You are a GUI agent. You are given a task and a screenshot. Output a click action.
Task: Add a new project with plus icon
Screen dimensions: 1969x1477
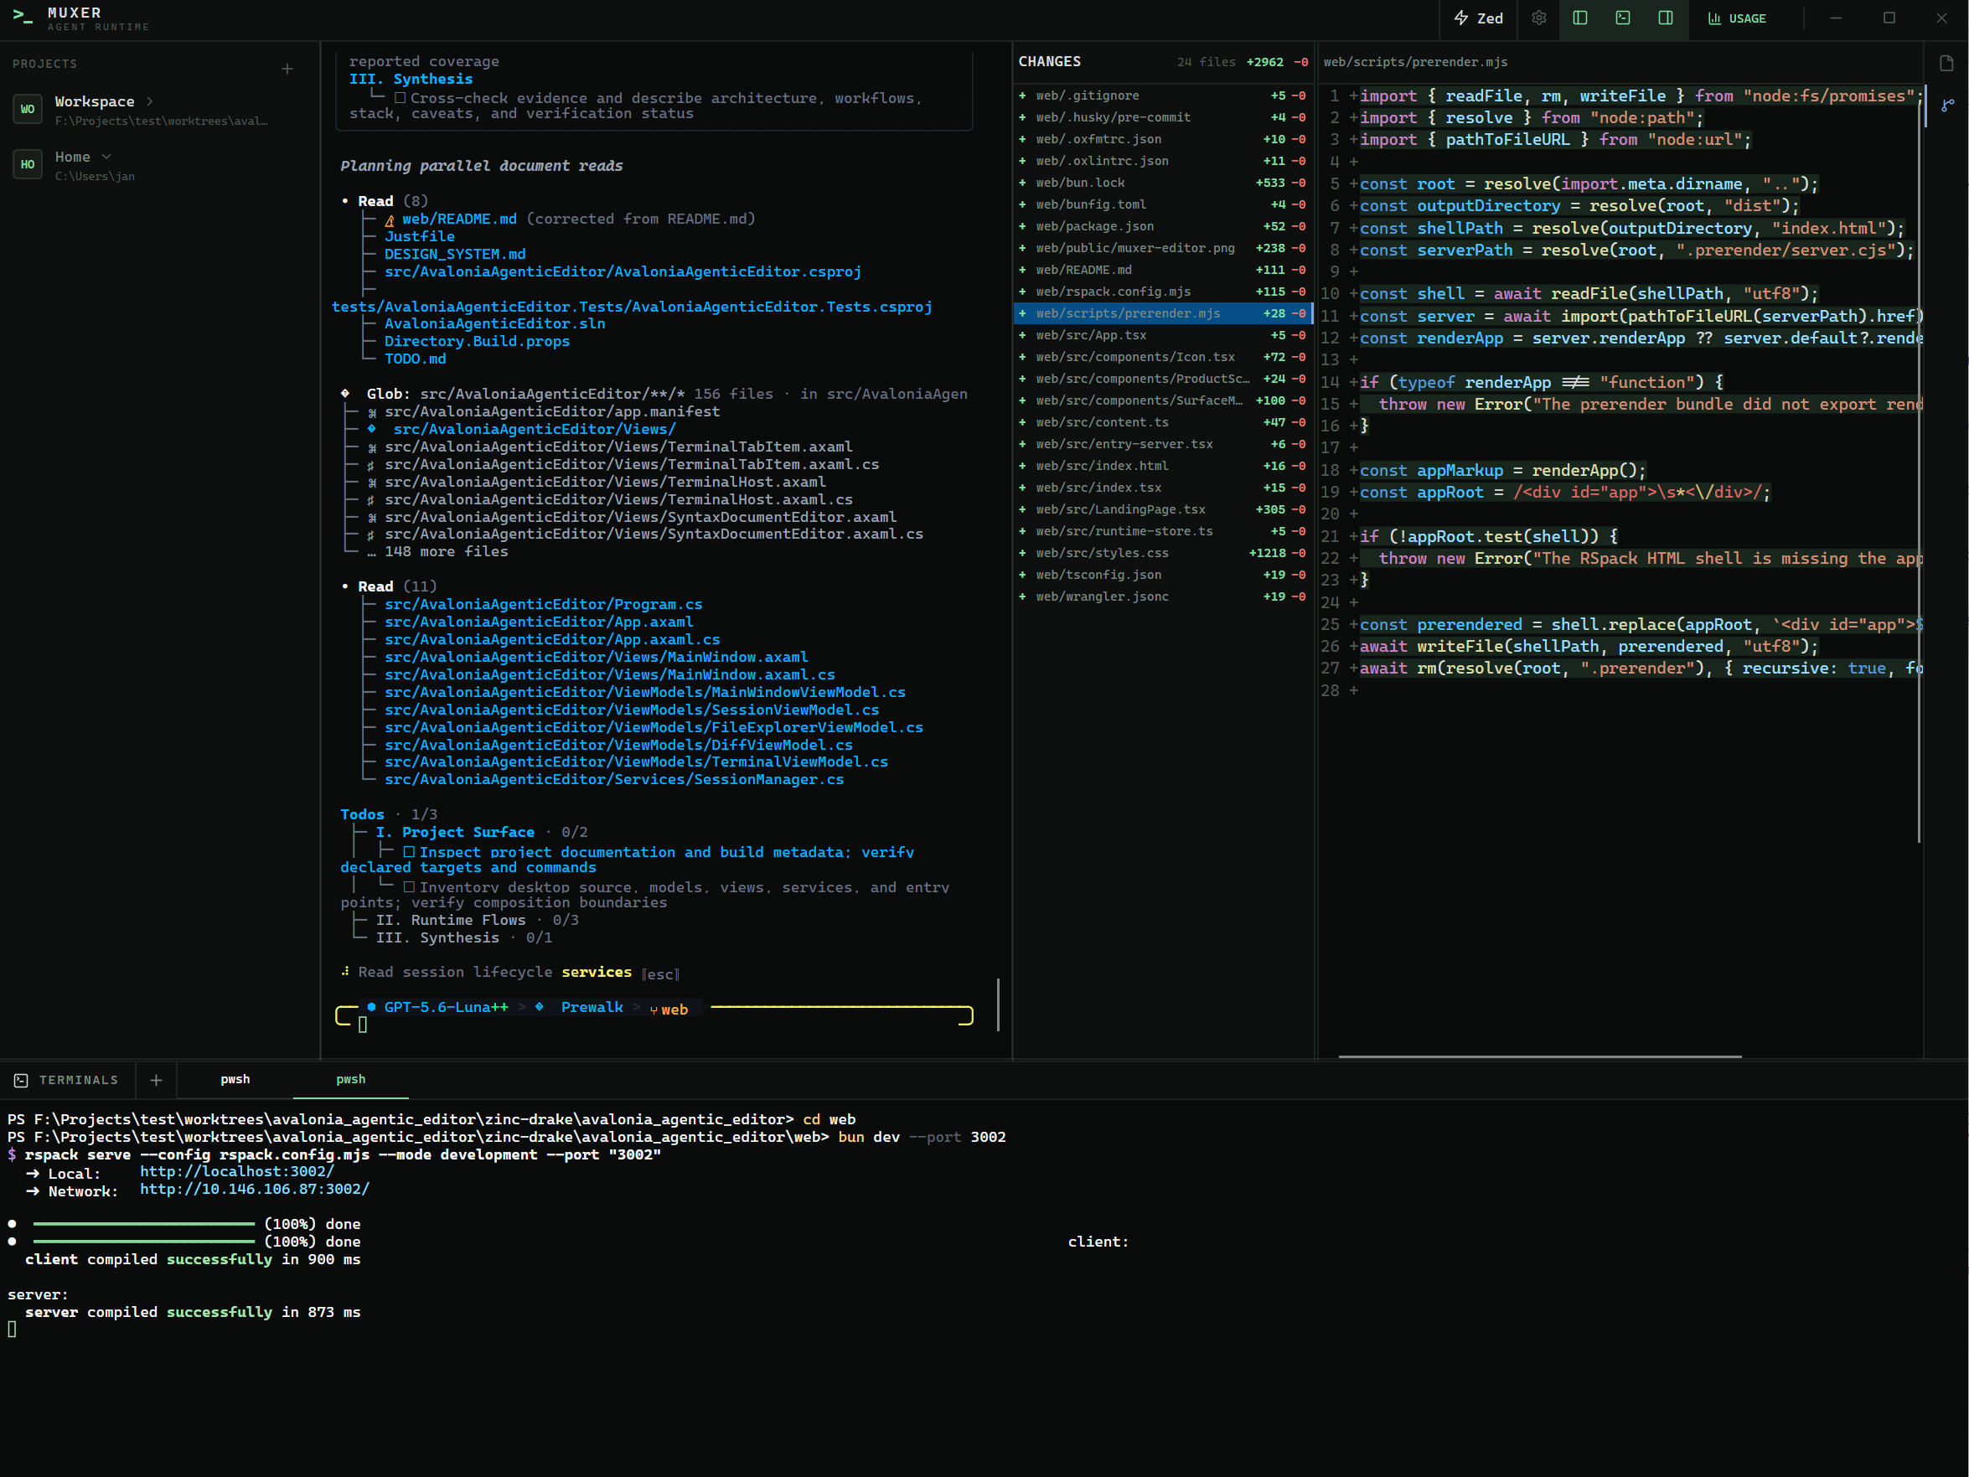click(x=287, y=69)
